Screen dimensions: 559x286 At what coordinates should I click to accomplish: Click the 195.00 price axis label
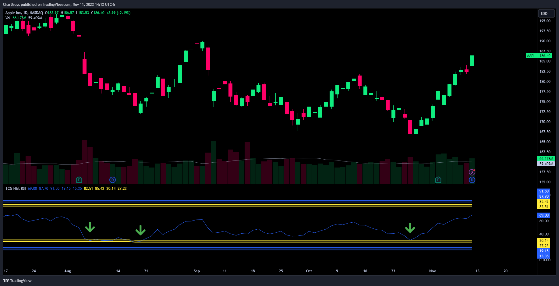(545, 21)
